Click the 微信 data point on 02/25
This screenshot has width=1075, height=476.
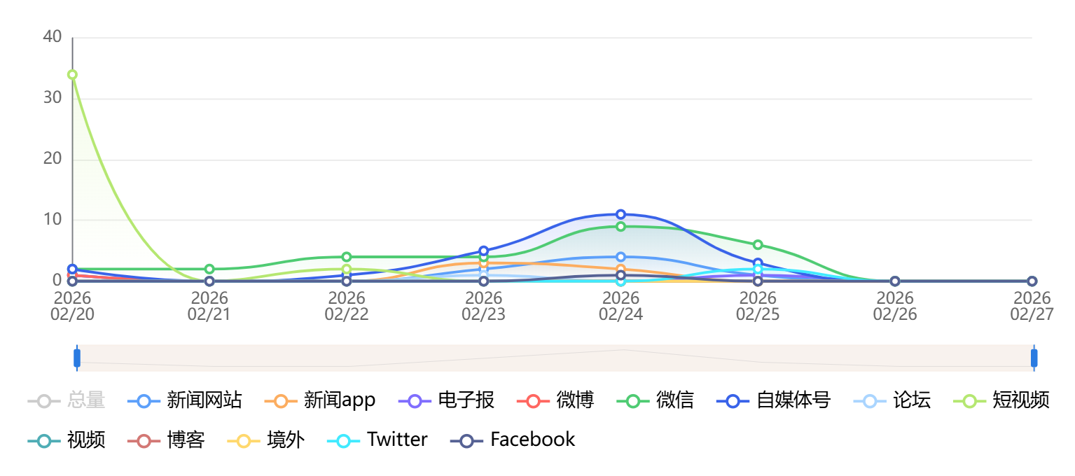click(x=758, y=245)
